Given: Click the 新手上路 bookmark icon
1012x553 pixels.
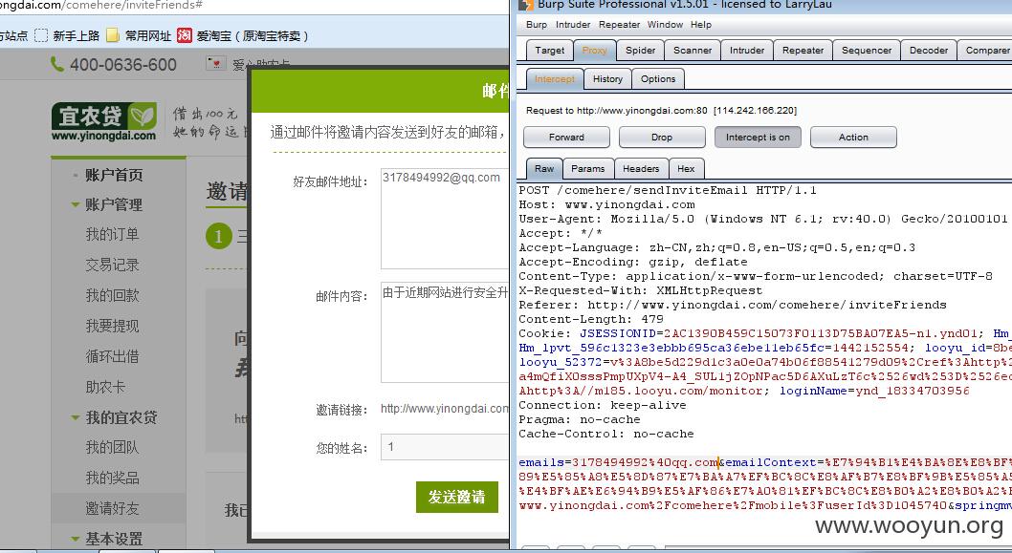Looking at the screenshot, I should point(41,35).
